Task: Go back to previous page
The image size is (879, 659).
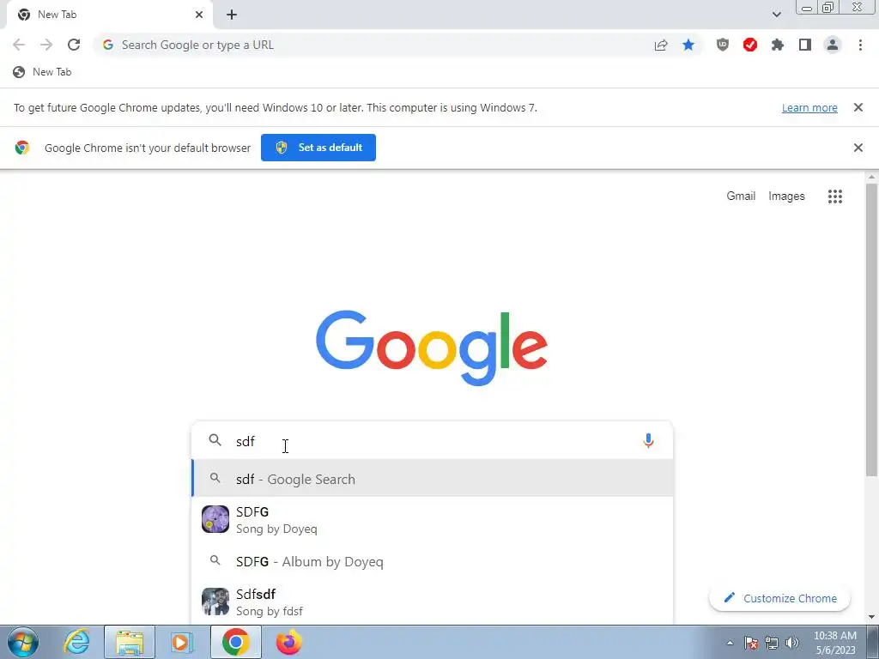Action: point(19,45)
